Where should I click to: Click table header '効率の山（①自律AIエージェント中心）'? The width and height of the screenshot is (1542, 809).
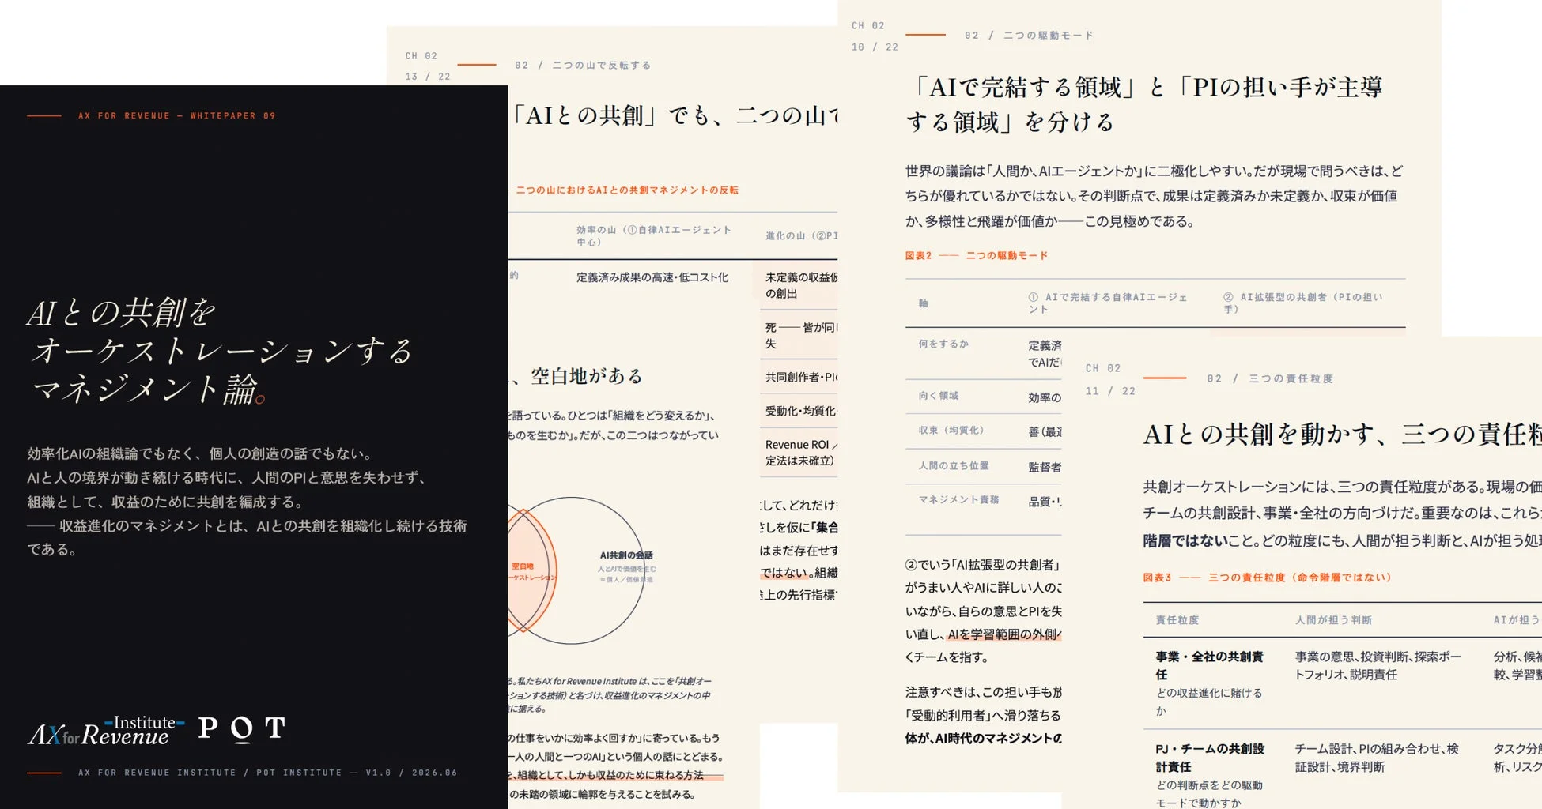[x=654, y=235]
